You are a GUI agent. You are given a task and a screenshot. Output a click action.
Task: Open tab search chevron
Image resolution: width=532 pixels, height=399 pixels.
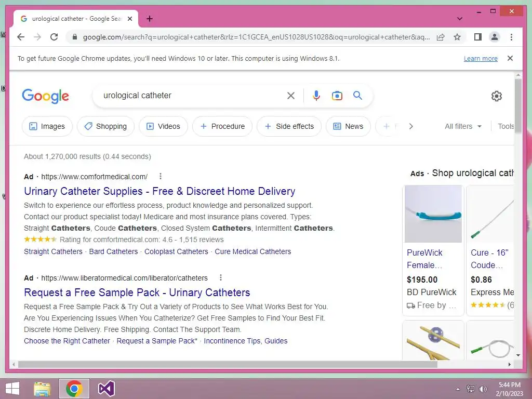tap(459, 19)
